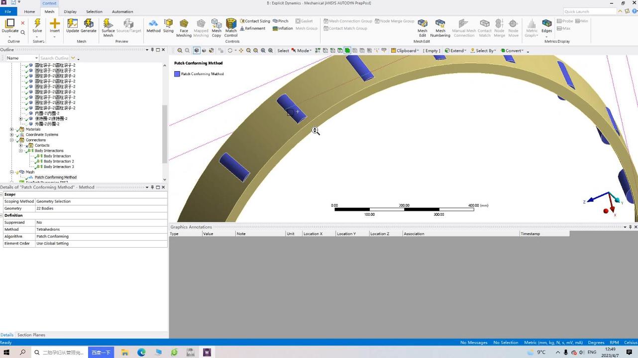Collapse the Mesh tree node
Viewport: 638px width, 358px height.
tap(12, 172)
